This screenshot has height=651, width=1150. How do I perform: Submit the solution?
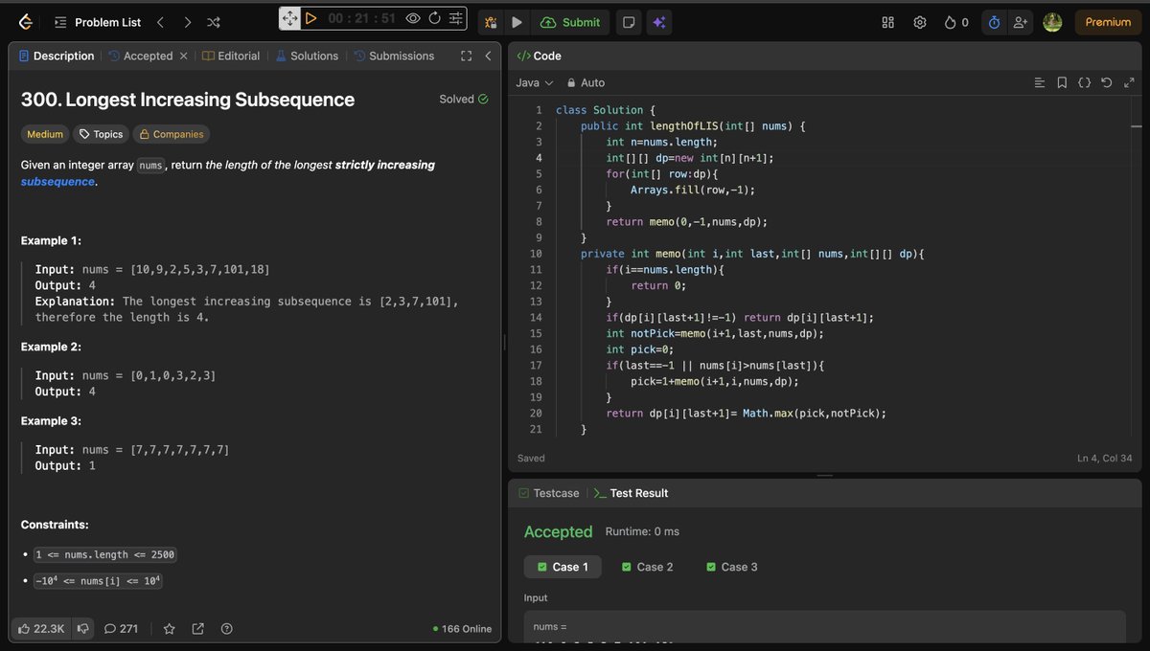[571, 22]
